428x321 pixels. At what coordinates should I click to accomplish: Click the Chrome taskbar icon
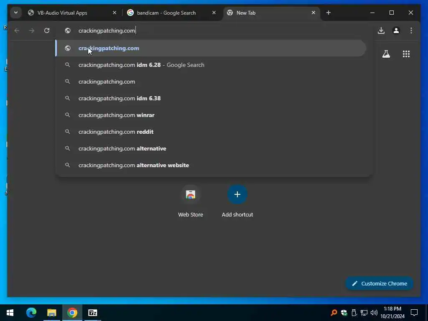tap(72, 313)
